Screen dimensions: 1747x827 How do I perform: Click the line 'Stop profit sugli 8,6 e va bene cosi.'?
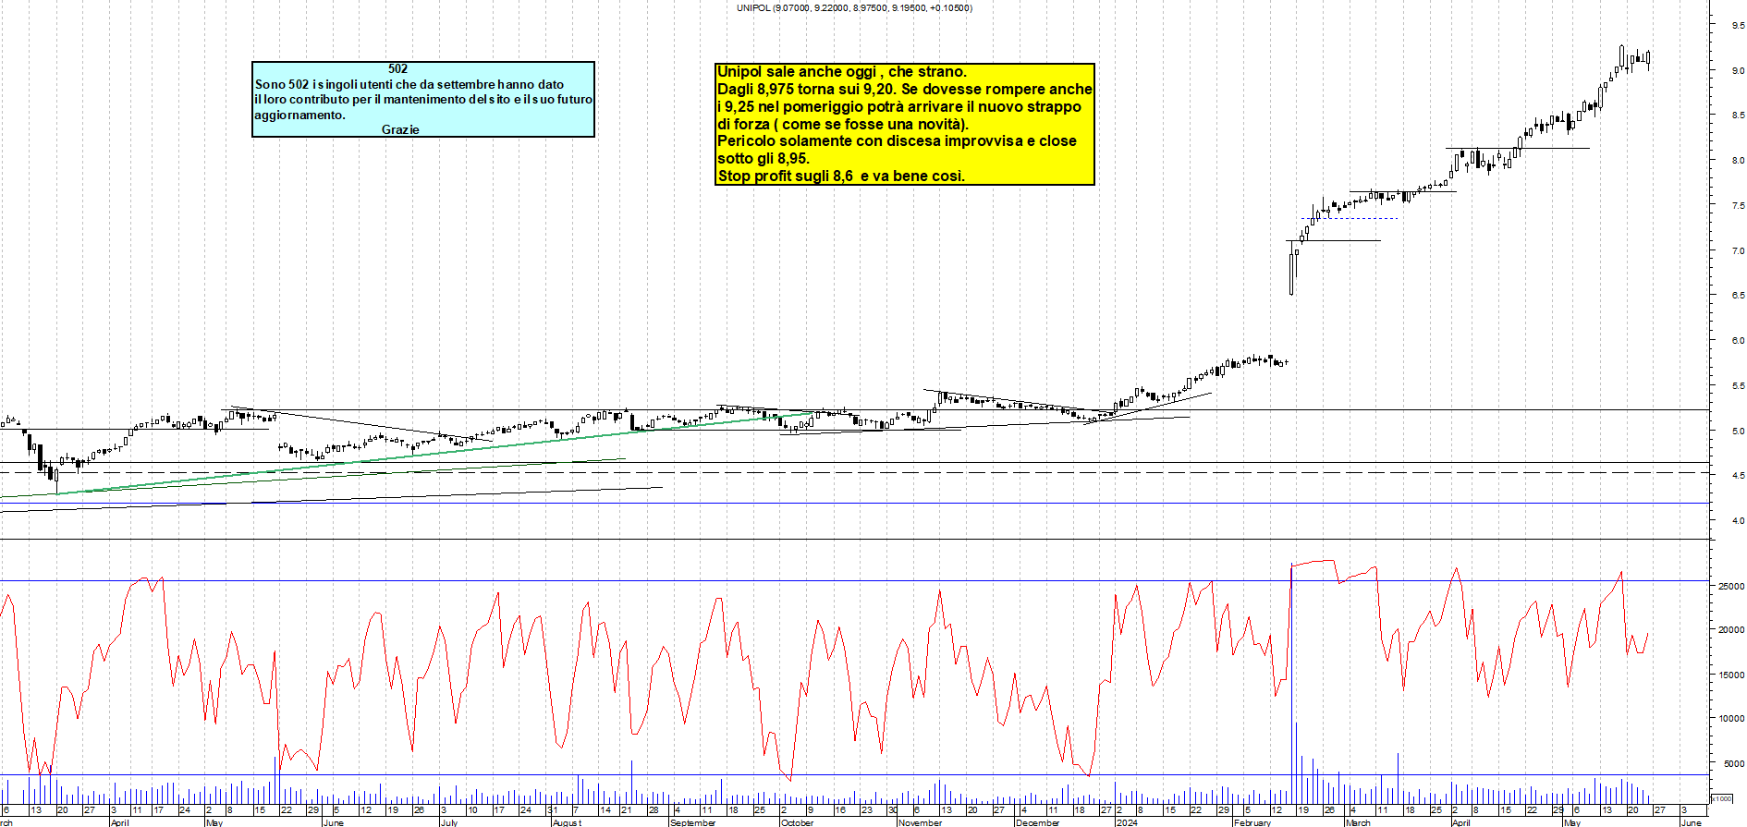(841, 176)
